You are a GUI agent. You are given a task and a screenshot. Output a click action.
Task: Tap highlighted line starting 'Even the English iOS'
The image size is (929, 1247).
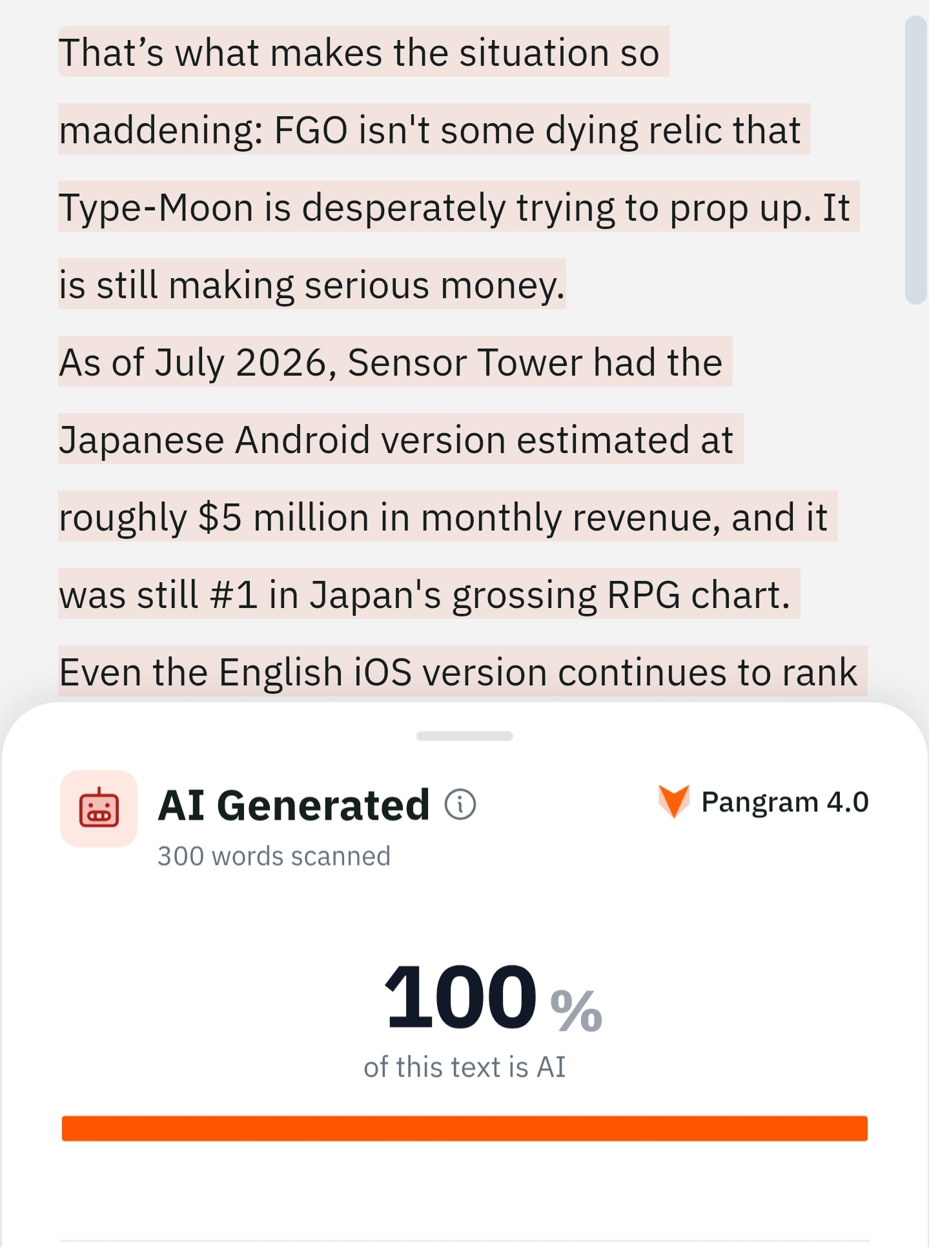(x=462, y=671)
